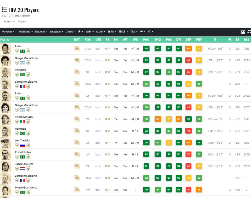Image resolution: width=251 pixels, height=198 pixels.
Task: Open the Ronaldinho player page
Action: 23,152
